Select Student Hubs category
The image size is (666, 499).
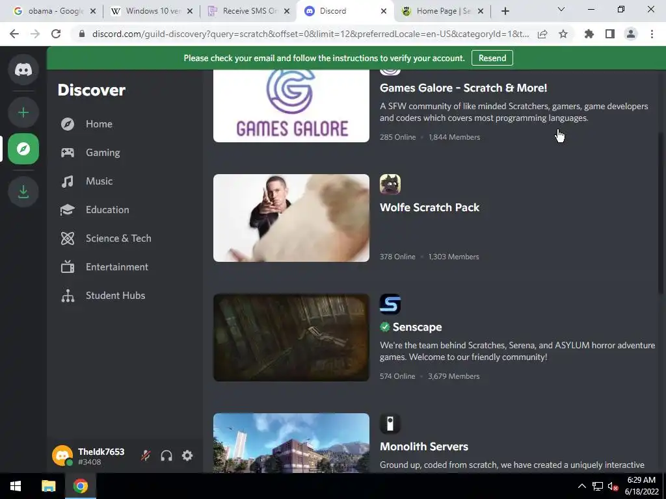tap(125, 296)
